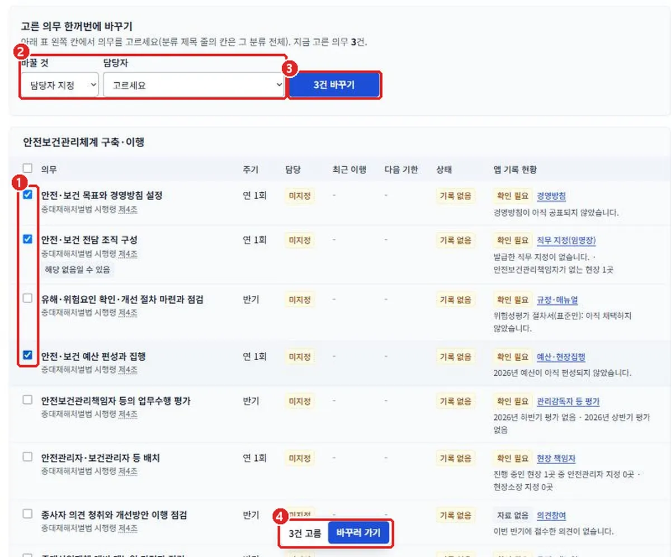Click 제4조 under 안전·보건 목표와 경영방침 설정
The width and height of the screenshot is (671, 557).
(127, 209)
